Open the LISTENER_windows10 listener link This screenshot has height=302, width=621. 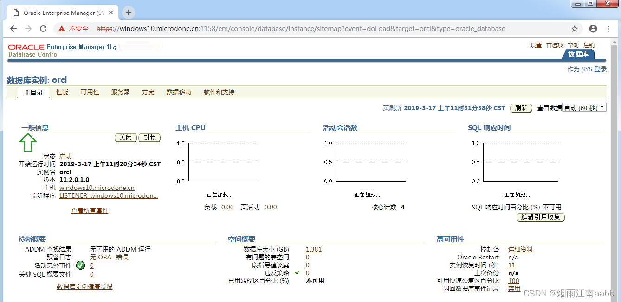click(x=109, y=195)
